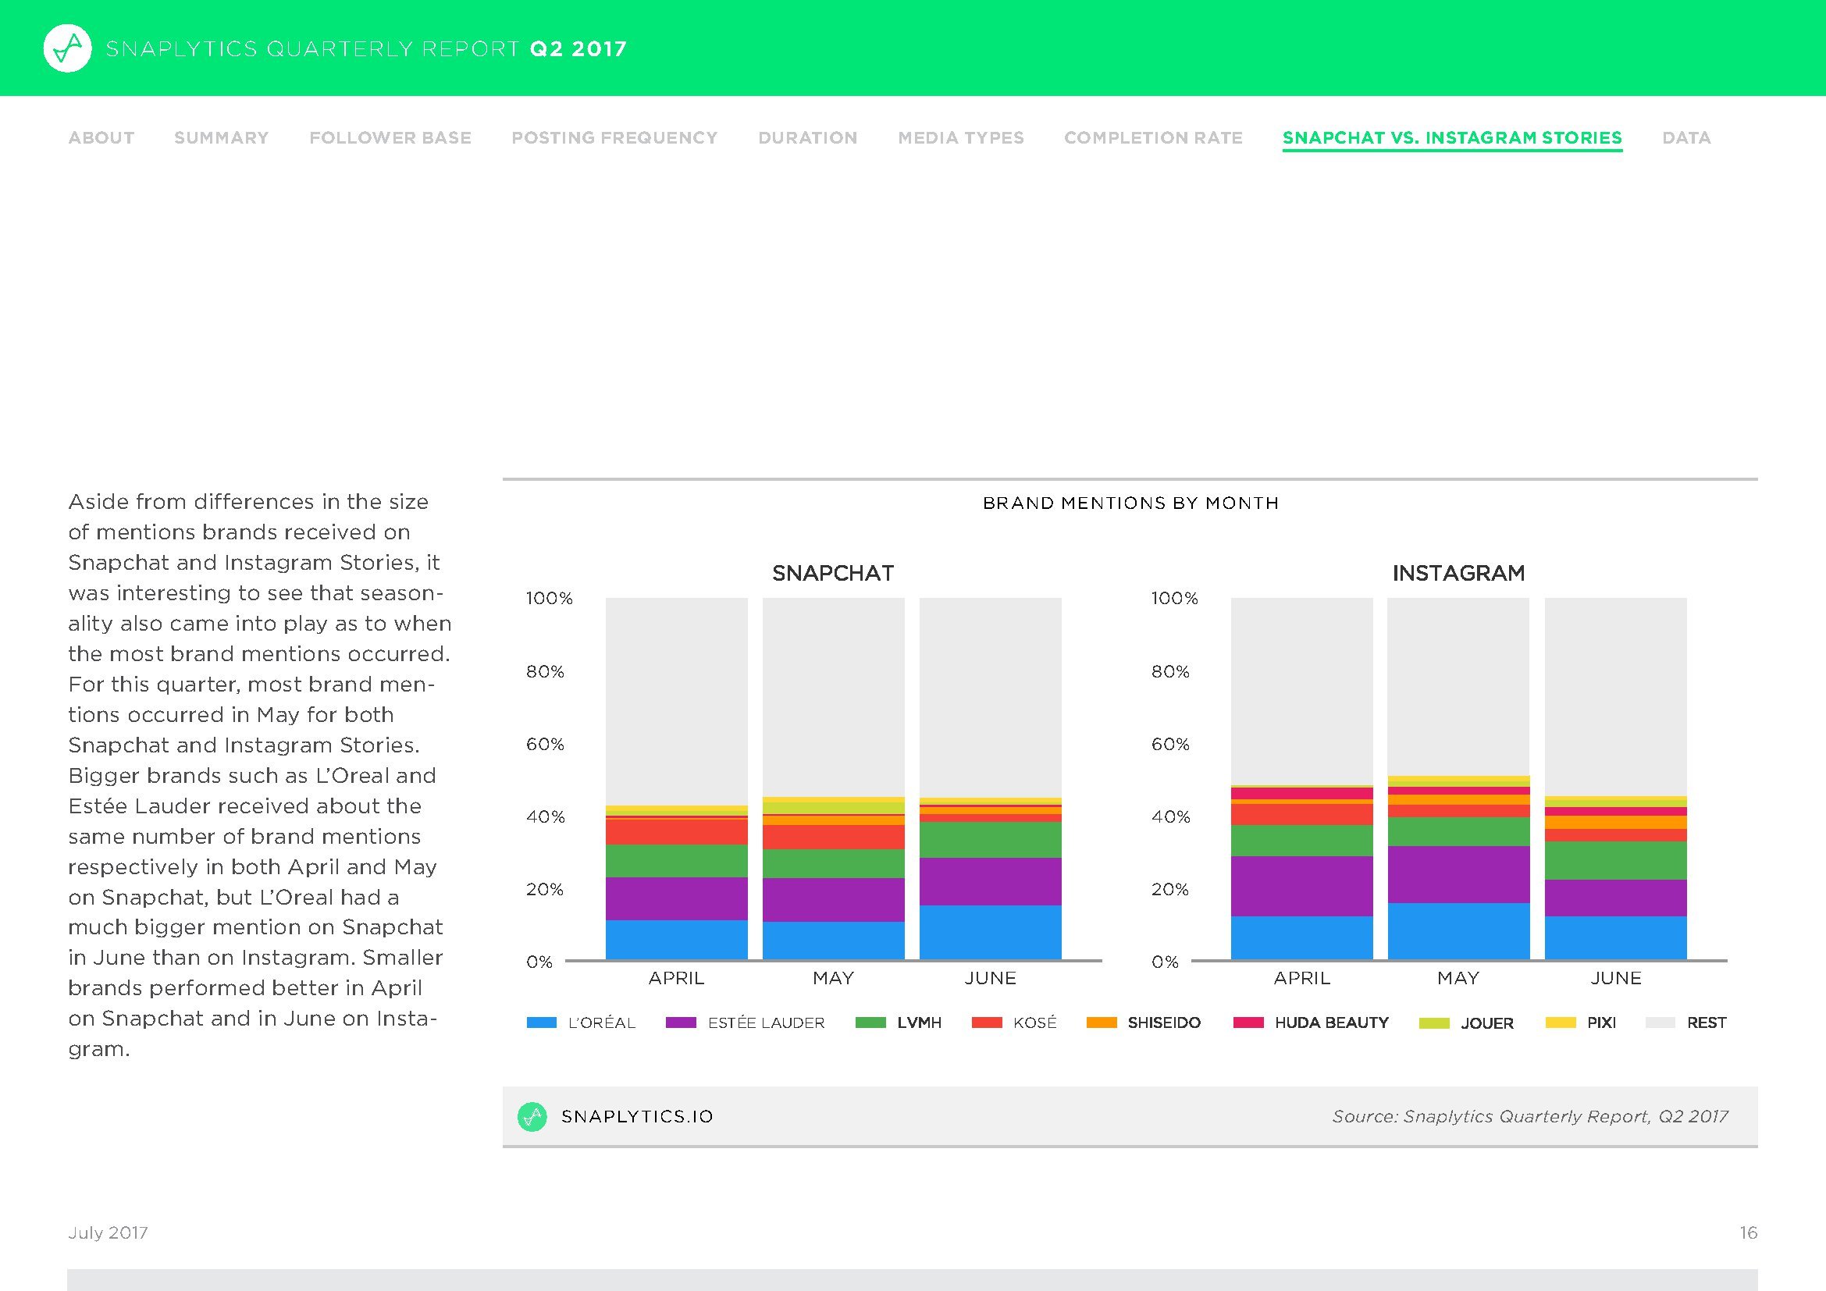1826x1291 pixels.
Task: Click the SHISEIDO orange legend swatch
Action: 1102,1023
